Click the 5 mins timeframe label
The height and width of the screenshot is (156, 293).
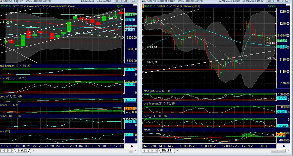[x=272, y=6]
